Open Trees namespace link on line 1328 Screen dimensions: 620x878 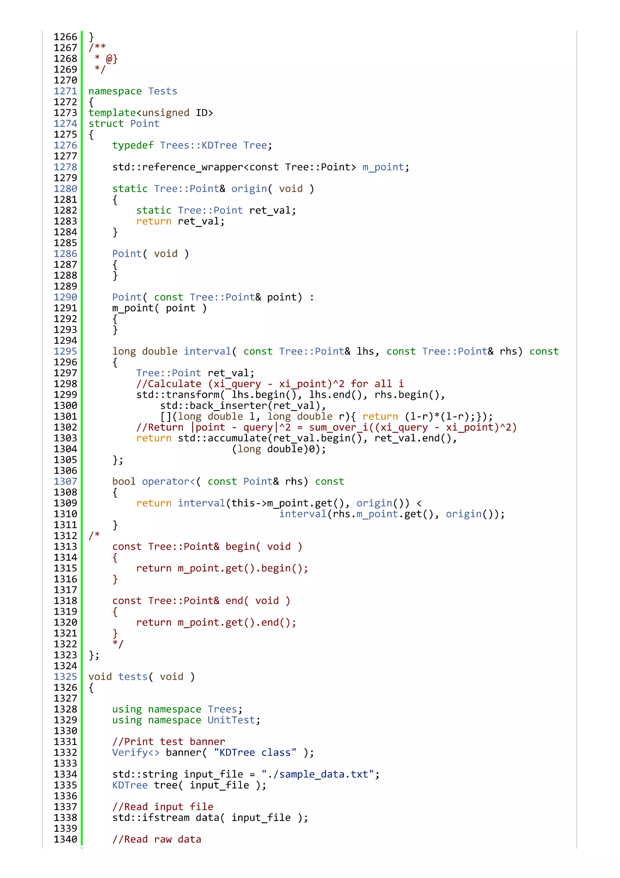click(x=222, y=709)
